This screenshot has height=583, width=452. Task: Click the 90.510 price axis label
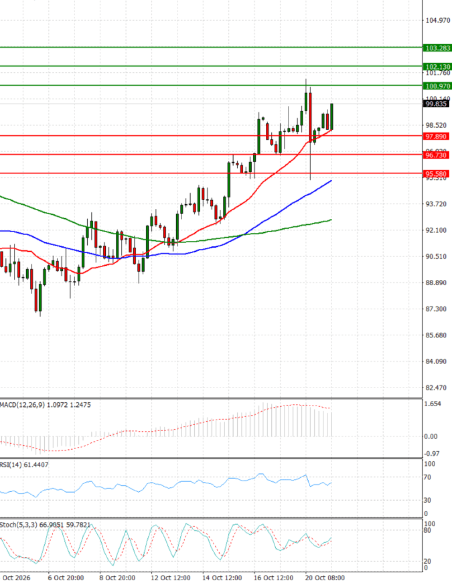tap(436, 256)
